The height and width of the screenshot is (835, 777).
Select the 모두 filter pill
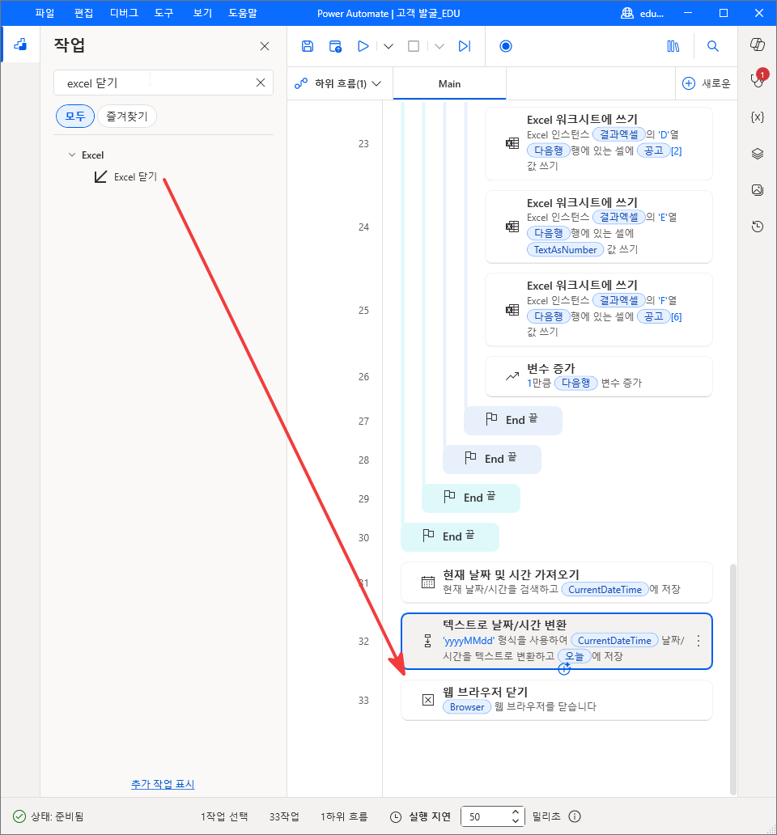pos(75,116)
